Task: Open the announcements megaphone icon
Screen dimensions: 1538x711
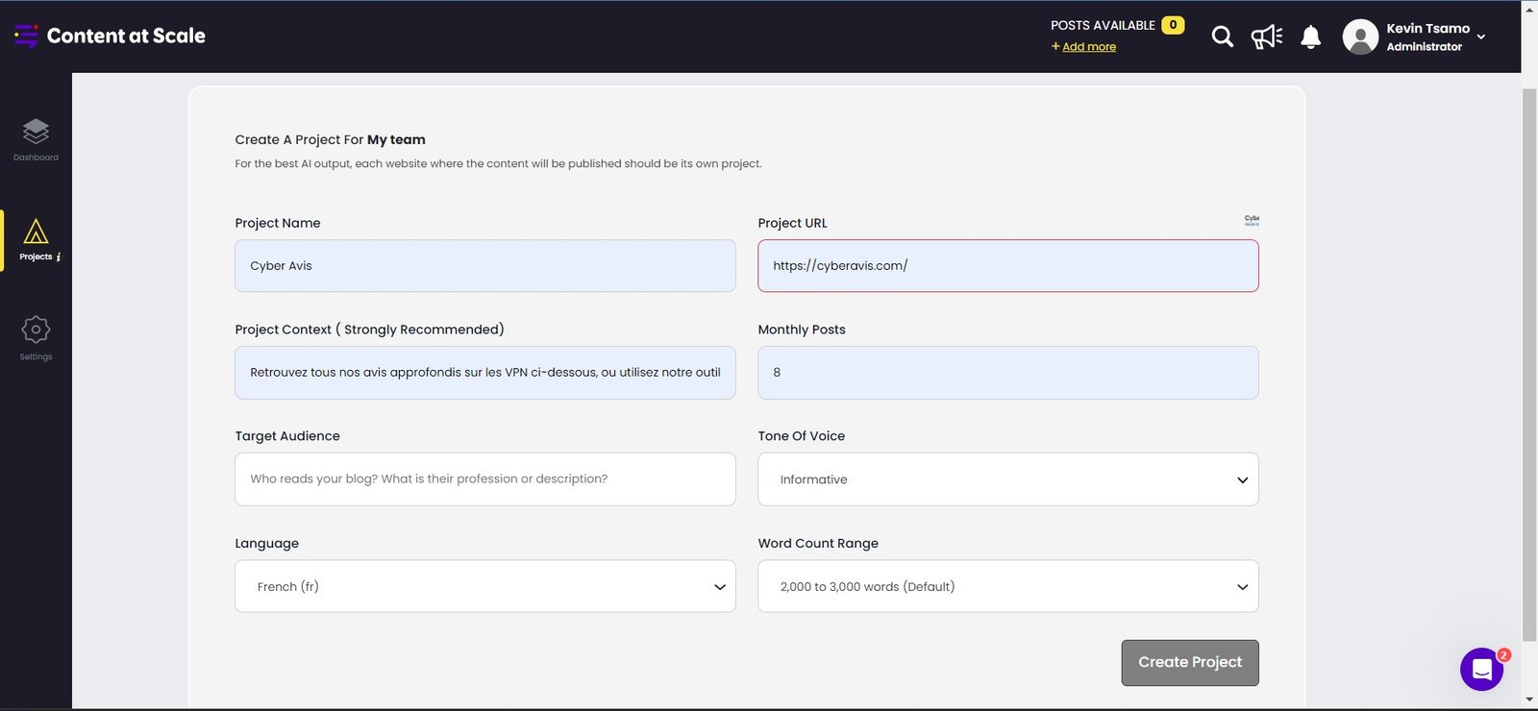Action: (1267, 37)
